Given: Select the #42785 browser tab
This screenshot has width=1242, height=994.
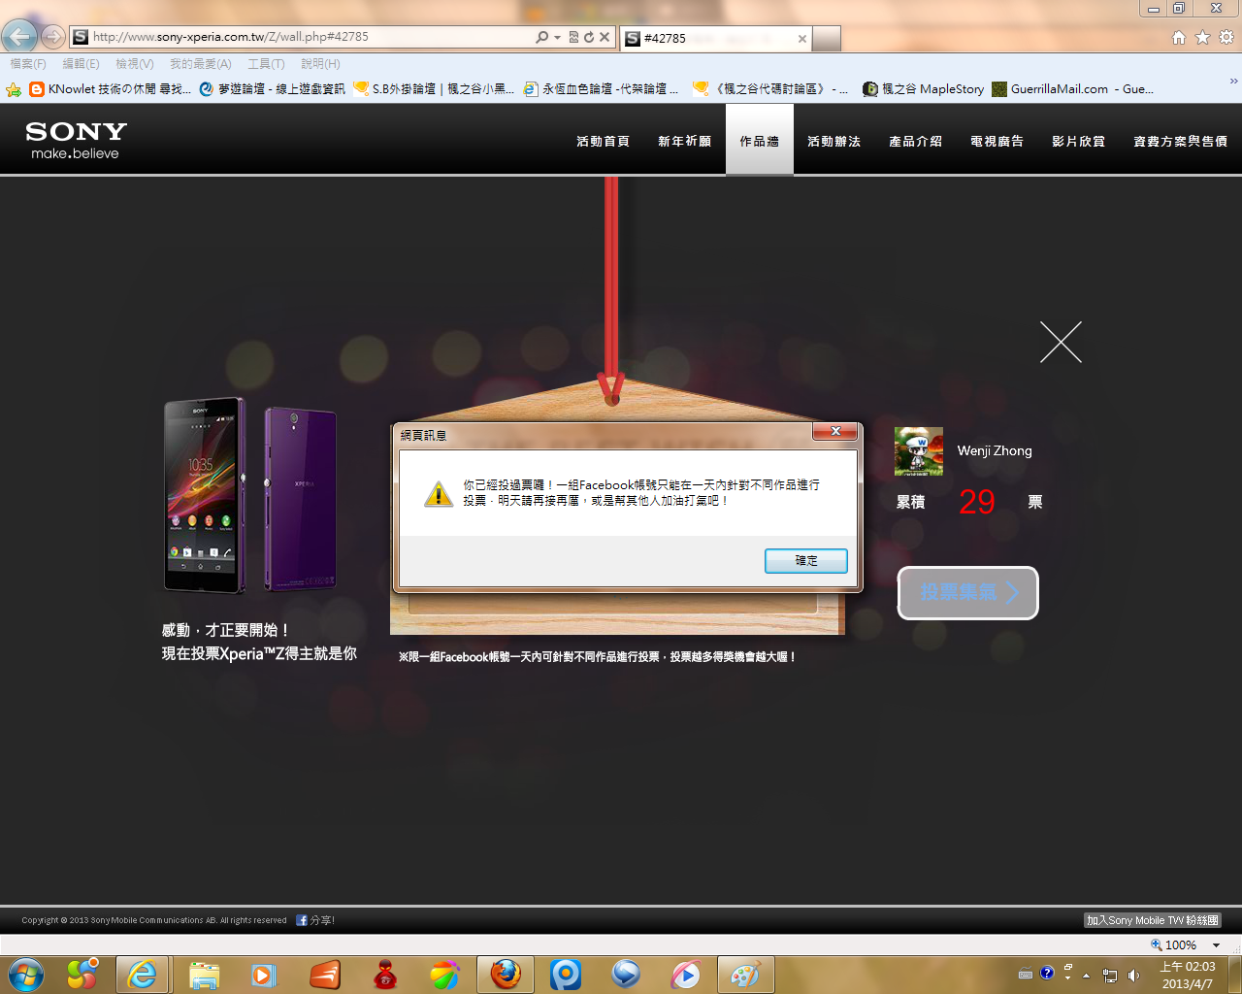Looking at the screenshot, I should [x=715, y=39].
